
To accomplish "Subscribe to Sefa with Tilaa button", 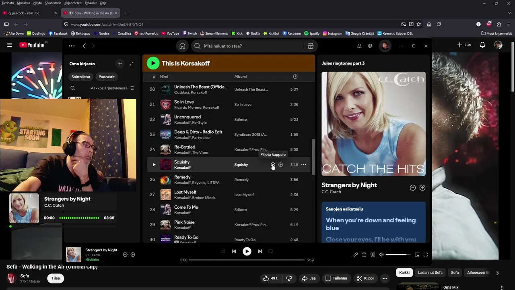I will [x=56, y=278].
